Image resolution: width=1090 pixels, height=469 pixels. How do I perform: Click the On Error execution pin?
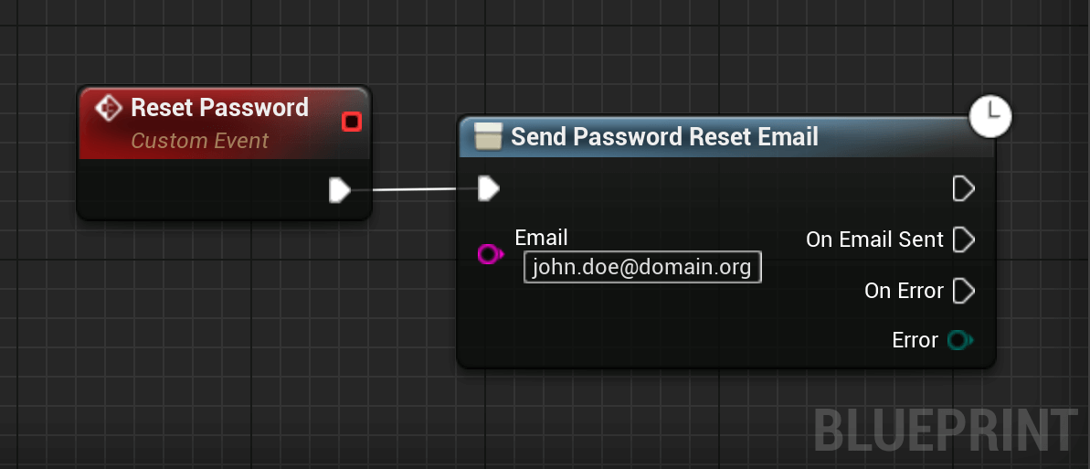(x=964, y=290)
